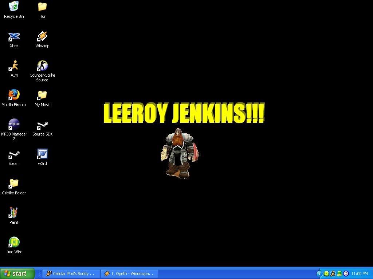Switch to the Opeth Winamp taskbar button
The width and height of the screenshot is (373, 279).
pyautogui.click(x=129, y=274)
